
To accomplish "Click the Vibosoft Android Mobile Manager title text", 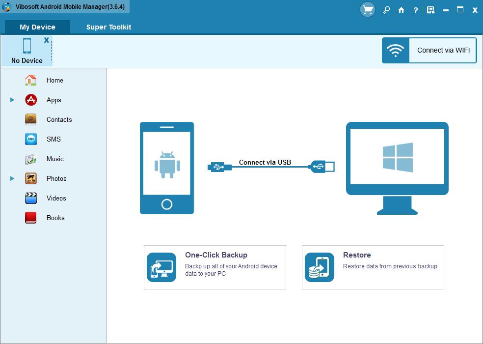I will tap(70, 7).
